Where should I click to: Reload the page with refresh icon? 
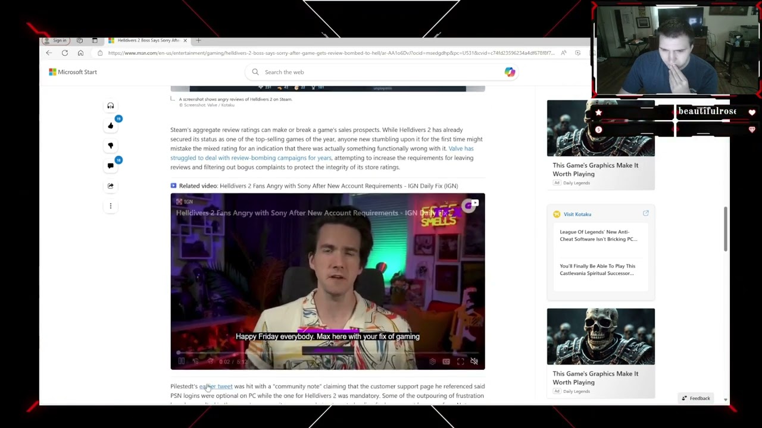click(x=65, y=53)
